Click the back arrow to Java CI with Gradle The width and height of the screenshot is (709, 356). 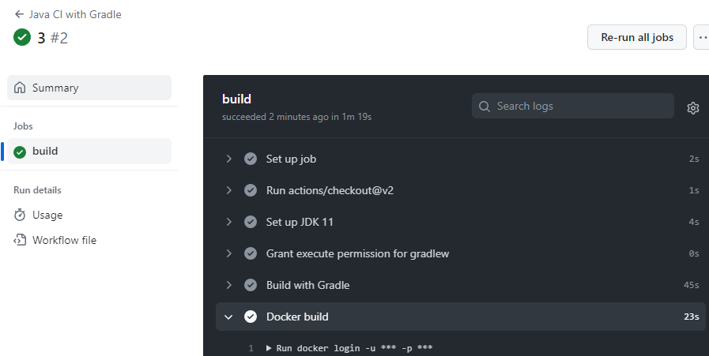[19, 14]
